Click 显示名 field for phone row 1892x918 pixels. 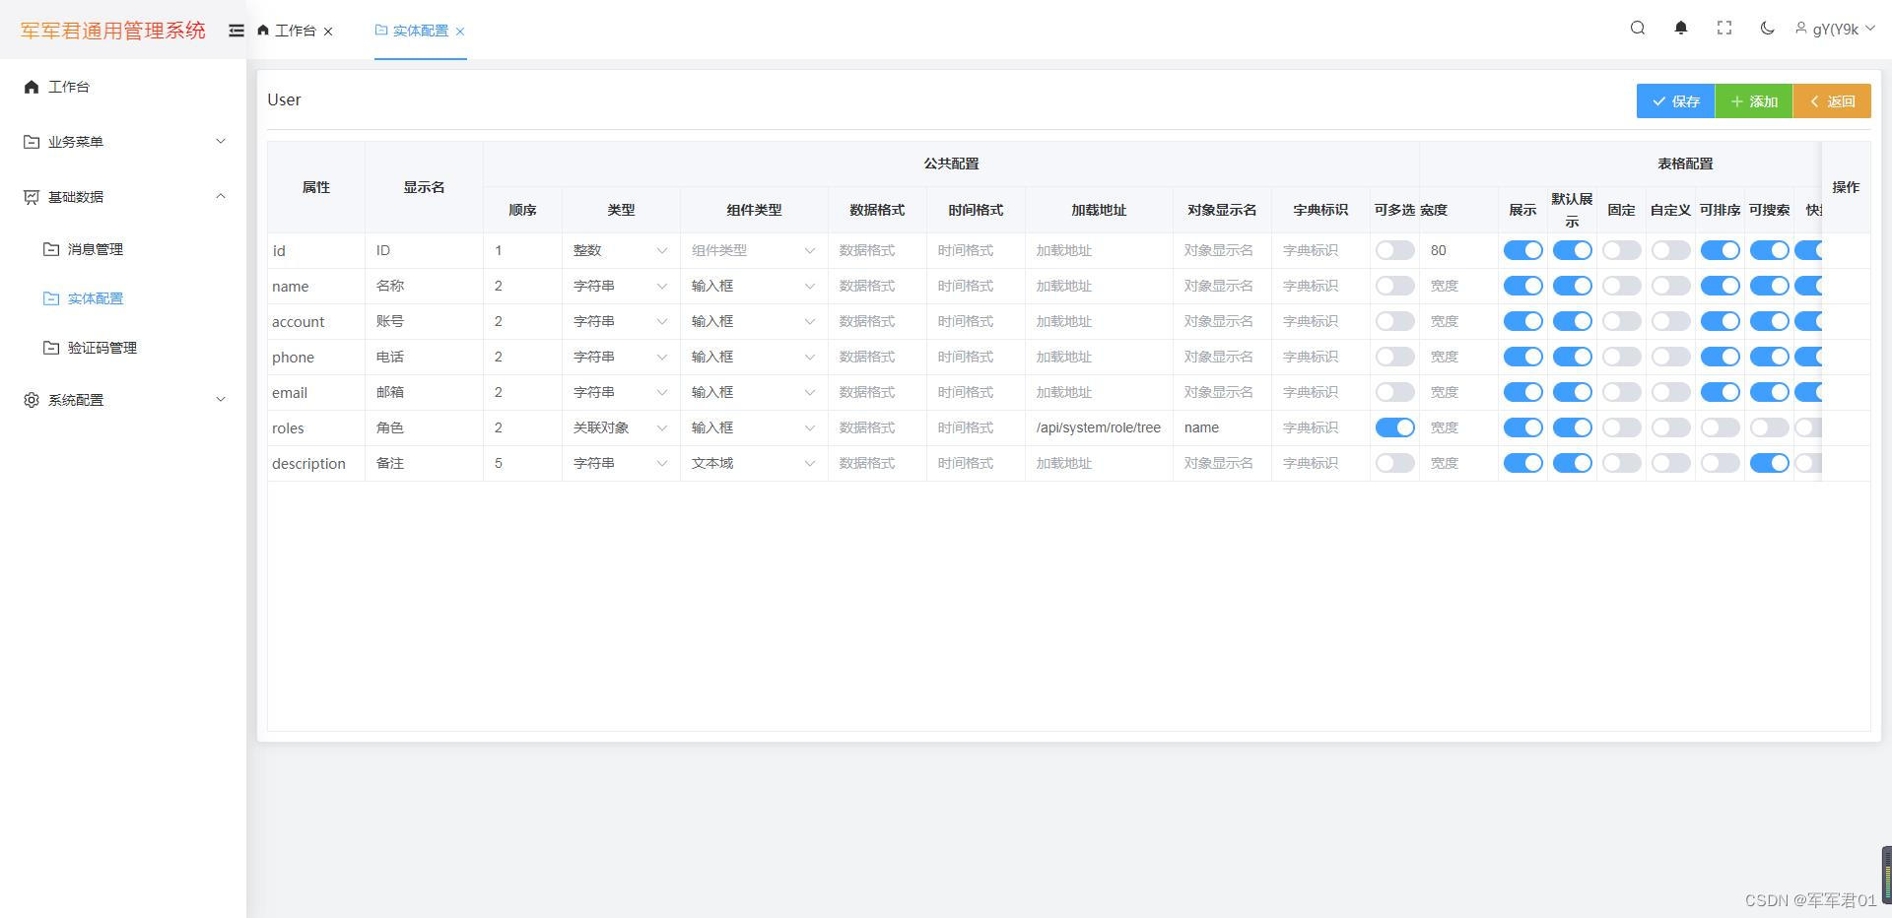(424, 357)
